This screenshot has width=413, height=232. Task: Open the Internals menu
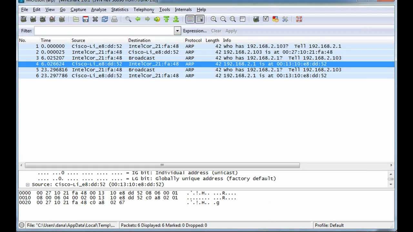(x=183, y=10)
